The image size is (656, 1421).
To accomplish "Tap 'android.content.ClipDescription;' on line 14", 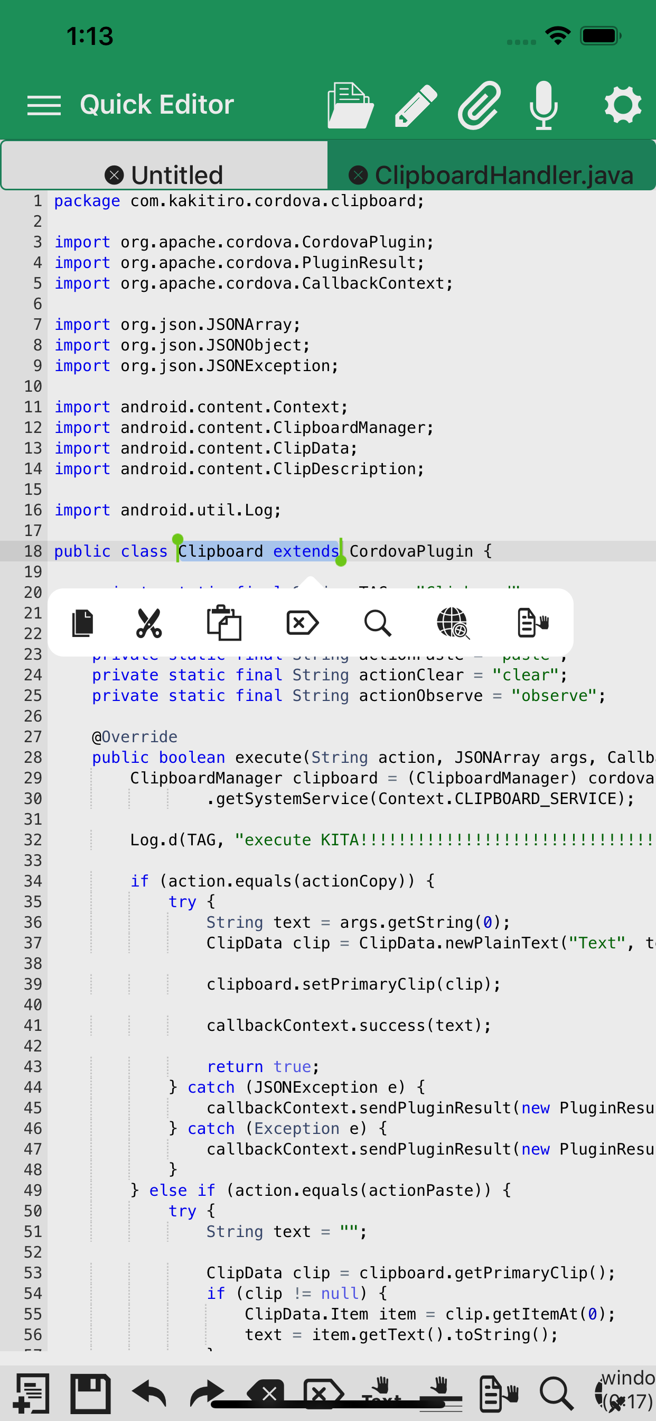I will 273,469.
